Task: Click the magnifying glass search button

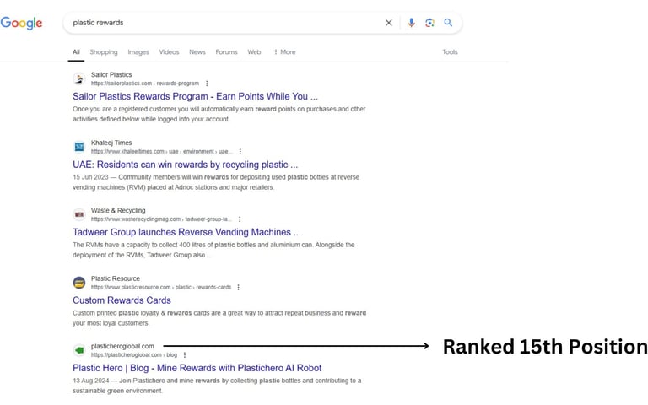Action: [448, 23]
